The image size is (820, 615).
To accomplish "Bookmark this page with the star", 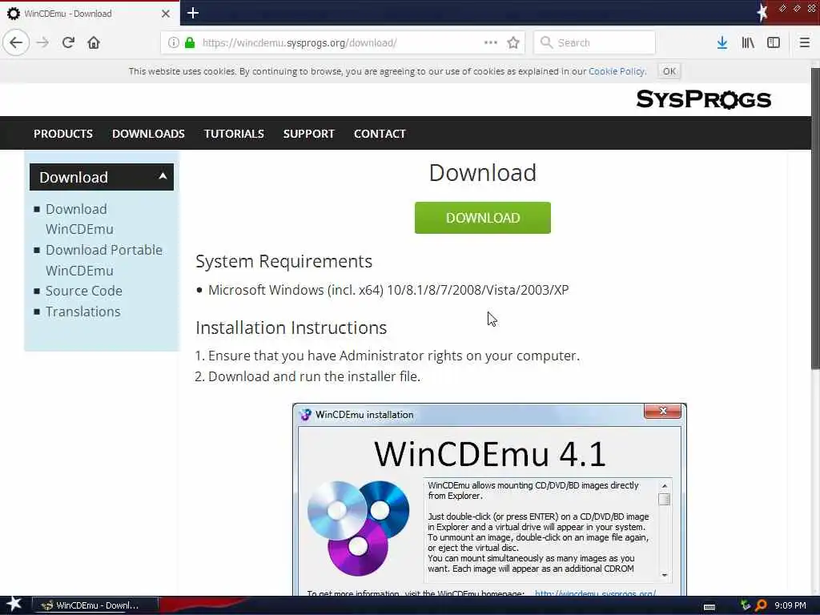I will (513, 42).
